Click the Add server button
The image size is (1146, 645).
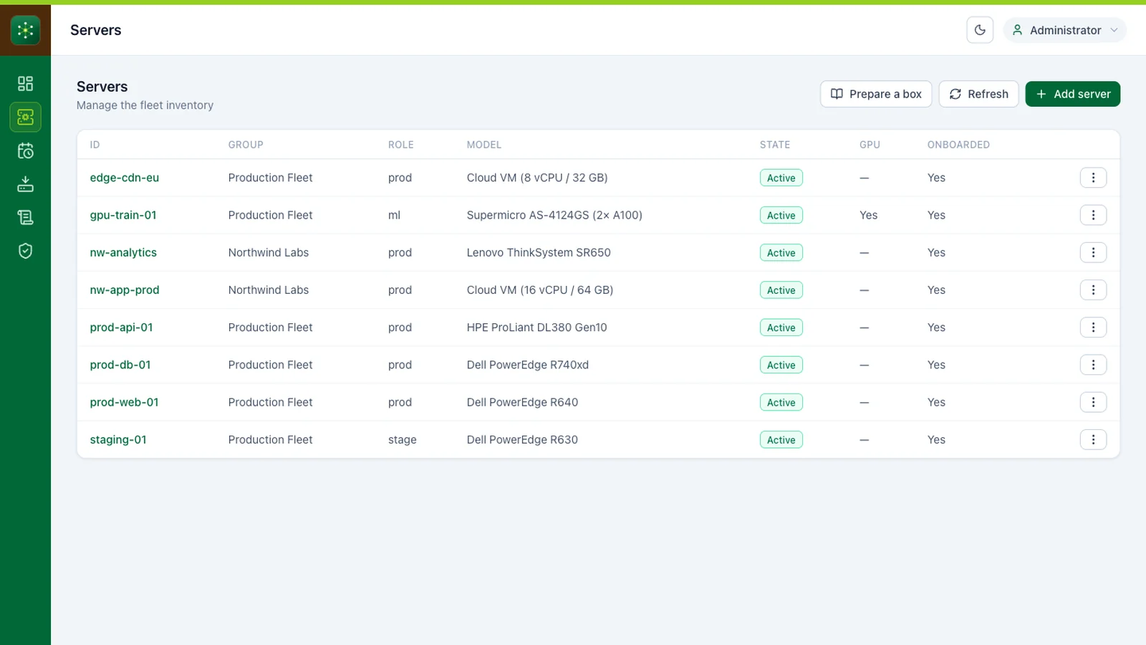(x=1073, y=94)
